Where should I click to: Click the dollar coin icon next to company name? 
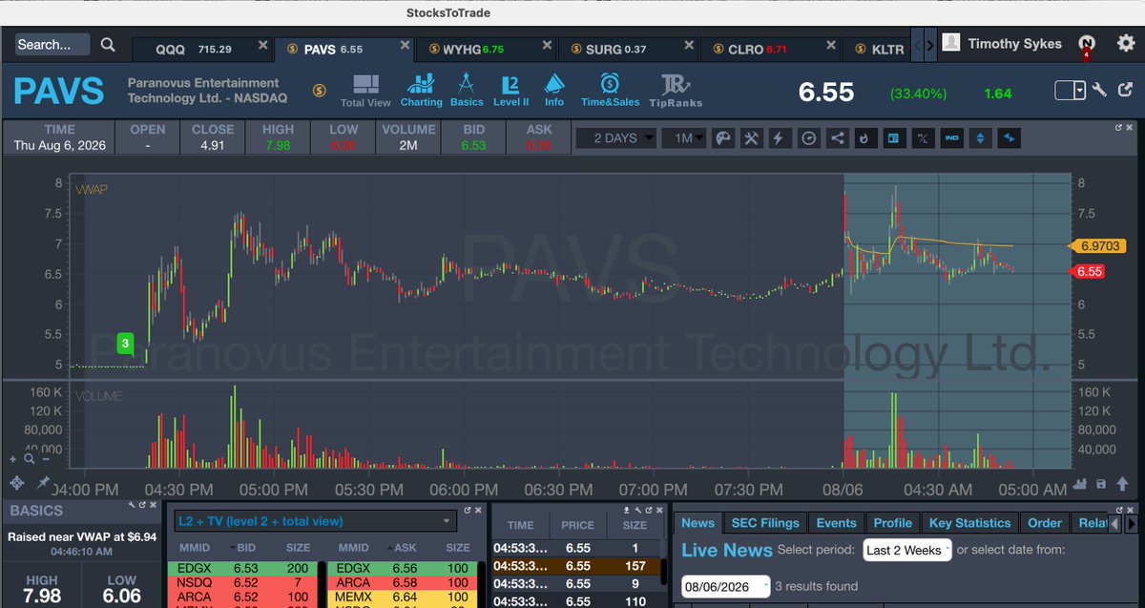(x=321, y=90)
